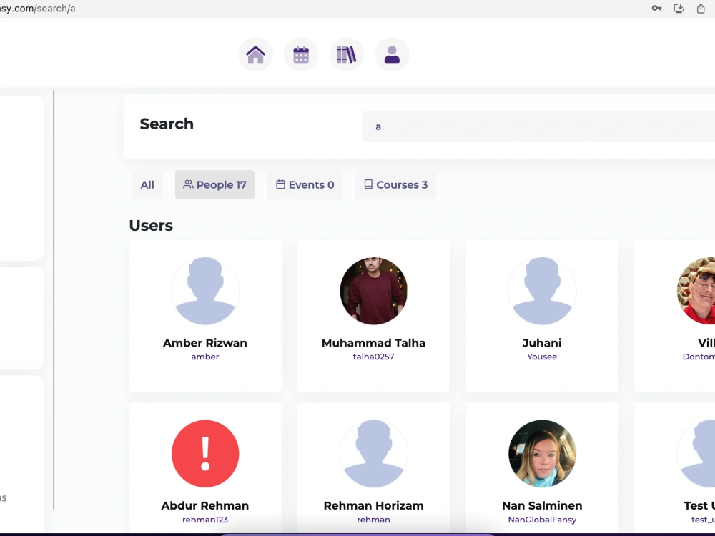Click username 'rehman123'
The width and height of the screenshot is (715, 536).
point(205,520)
